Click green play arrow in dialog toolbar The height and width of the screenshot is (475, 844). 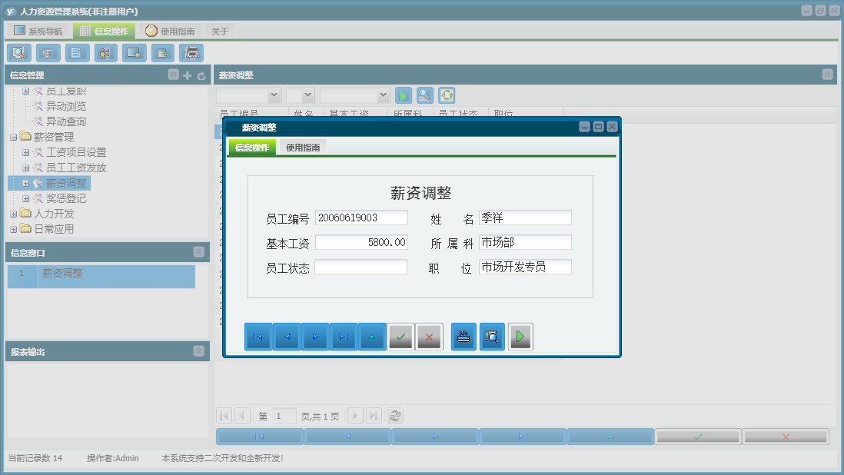520,337
